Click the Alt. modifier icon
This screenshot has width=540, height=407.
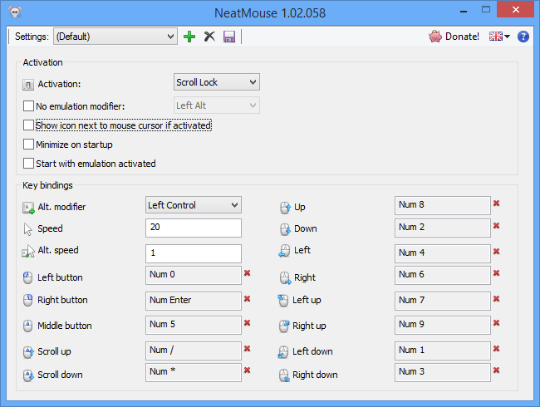coord(28,208)
